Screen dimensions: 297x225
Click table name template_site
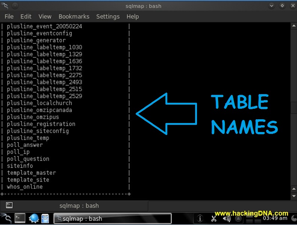pos(28,180)
